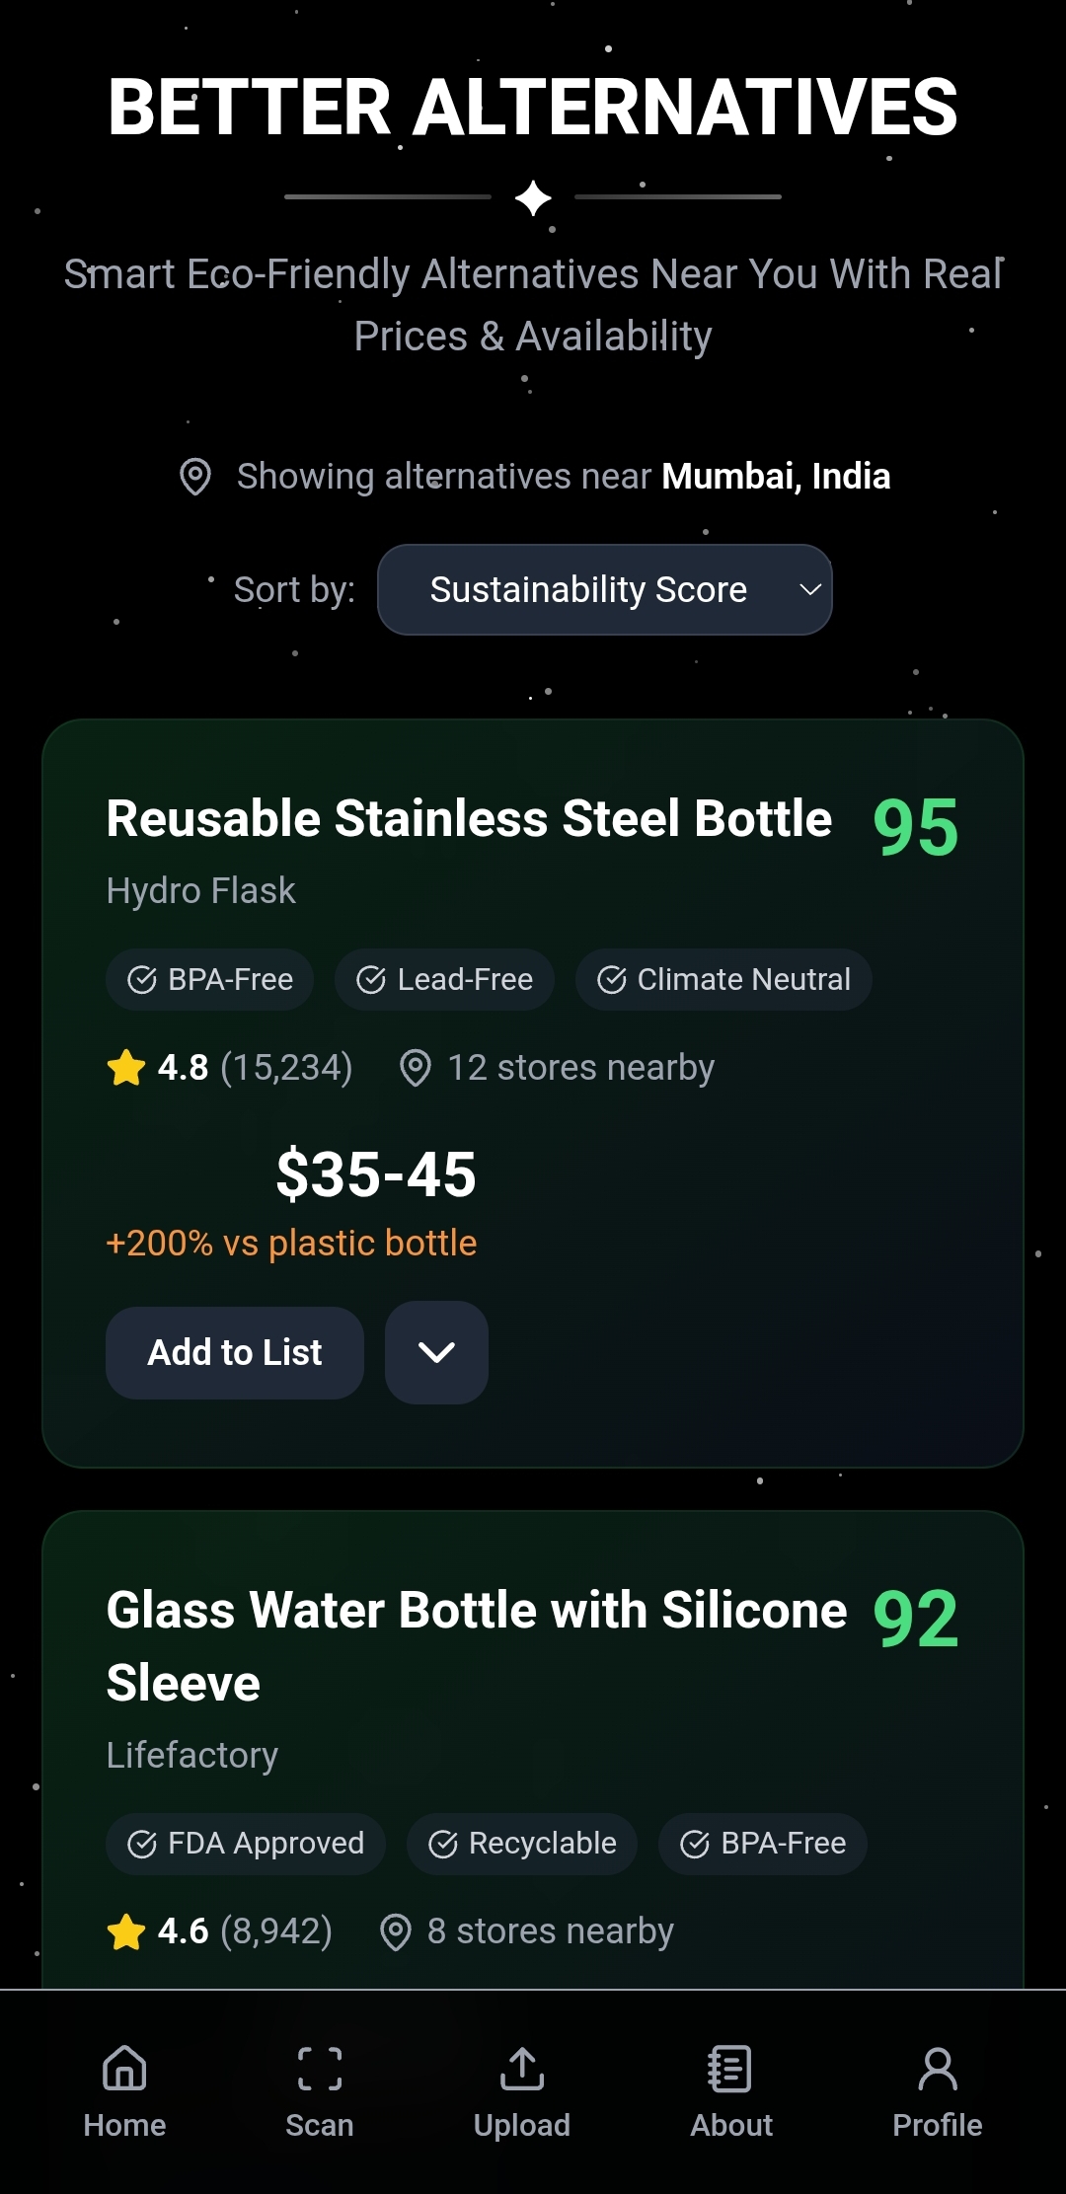Open Reusable Stainless Steel Bottle title

(x=469, y=819)
